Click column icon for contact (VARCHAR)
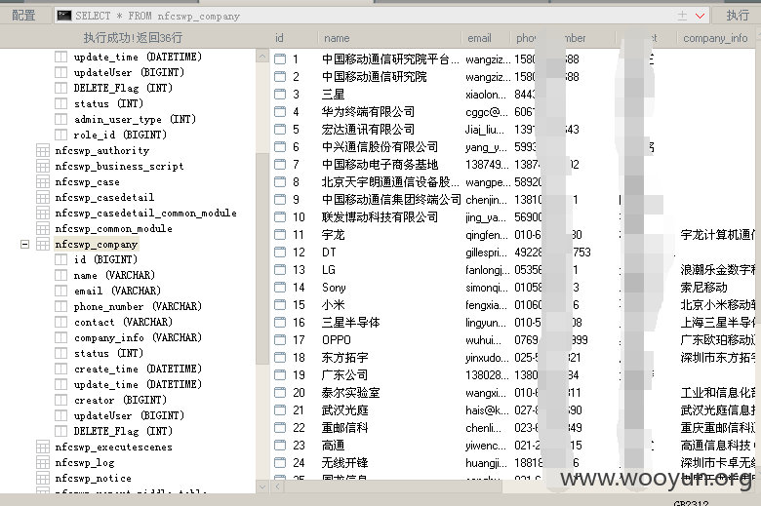The width and height of the screenshot is (761, 506). click(x=61, y=322)
